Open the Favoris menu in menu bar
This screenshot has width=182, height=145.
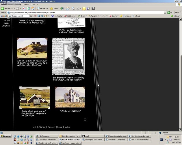tap(26, 5)
